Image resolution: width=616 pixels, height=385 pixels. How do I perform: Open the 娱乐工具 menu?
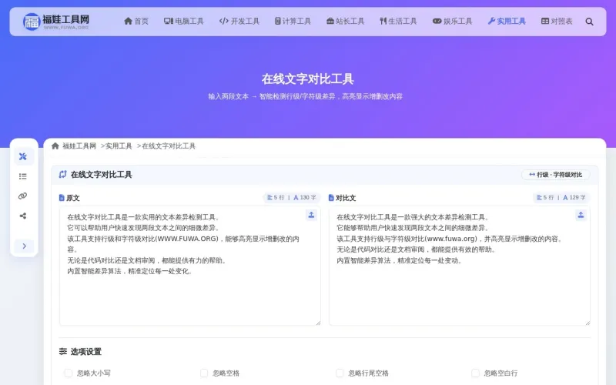452,22
